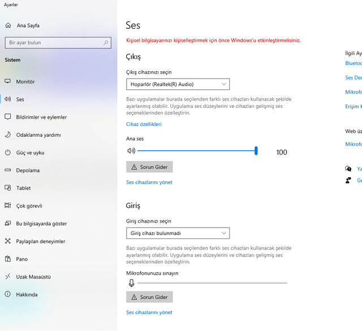This screenshot has height=331, width=362.
Task: Open the Hoparlör (Realtek(R) Audio) output dropdown
Action: (x=178, y=84)
